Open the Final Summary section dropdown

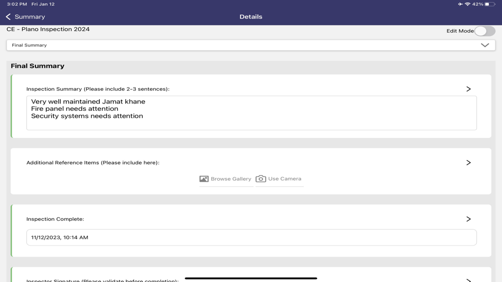click(x=250, y=45)
